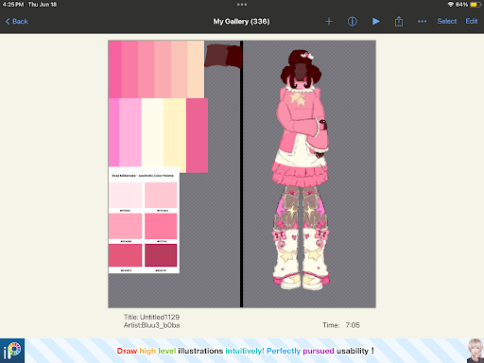The height and width of the screenshot is (363, 484).
Task: Add a new artwork with plus icon
Action: coord(329,22)
